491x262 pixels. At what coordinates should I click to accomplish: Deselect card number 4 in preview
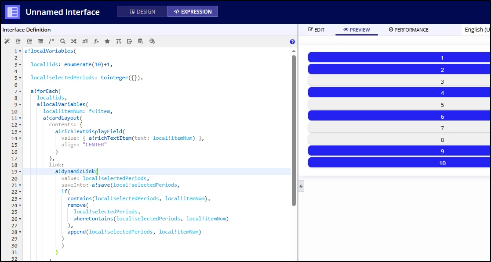(400, 93)
